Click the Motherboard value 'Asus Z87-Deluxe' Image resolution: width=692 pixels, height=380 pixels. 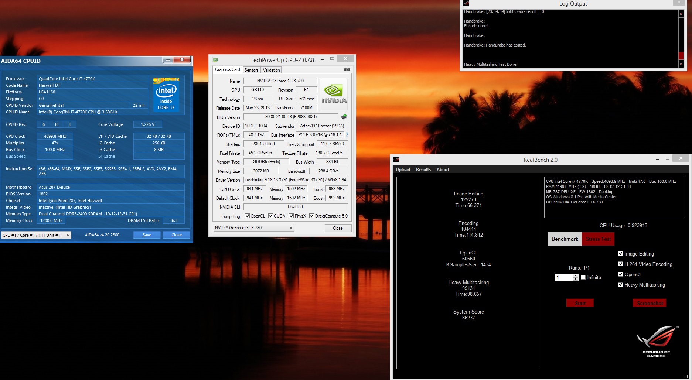(111, 187)
